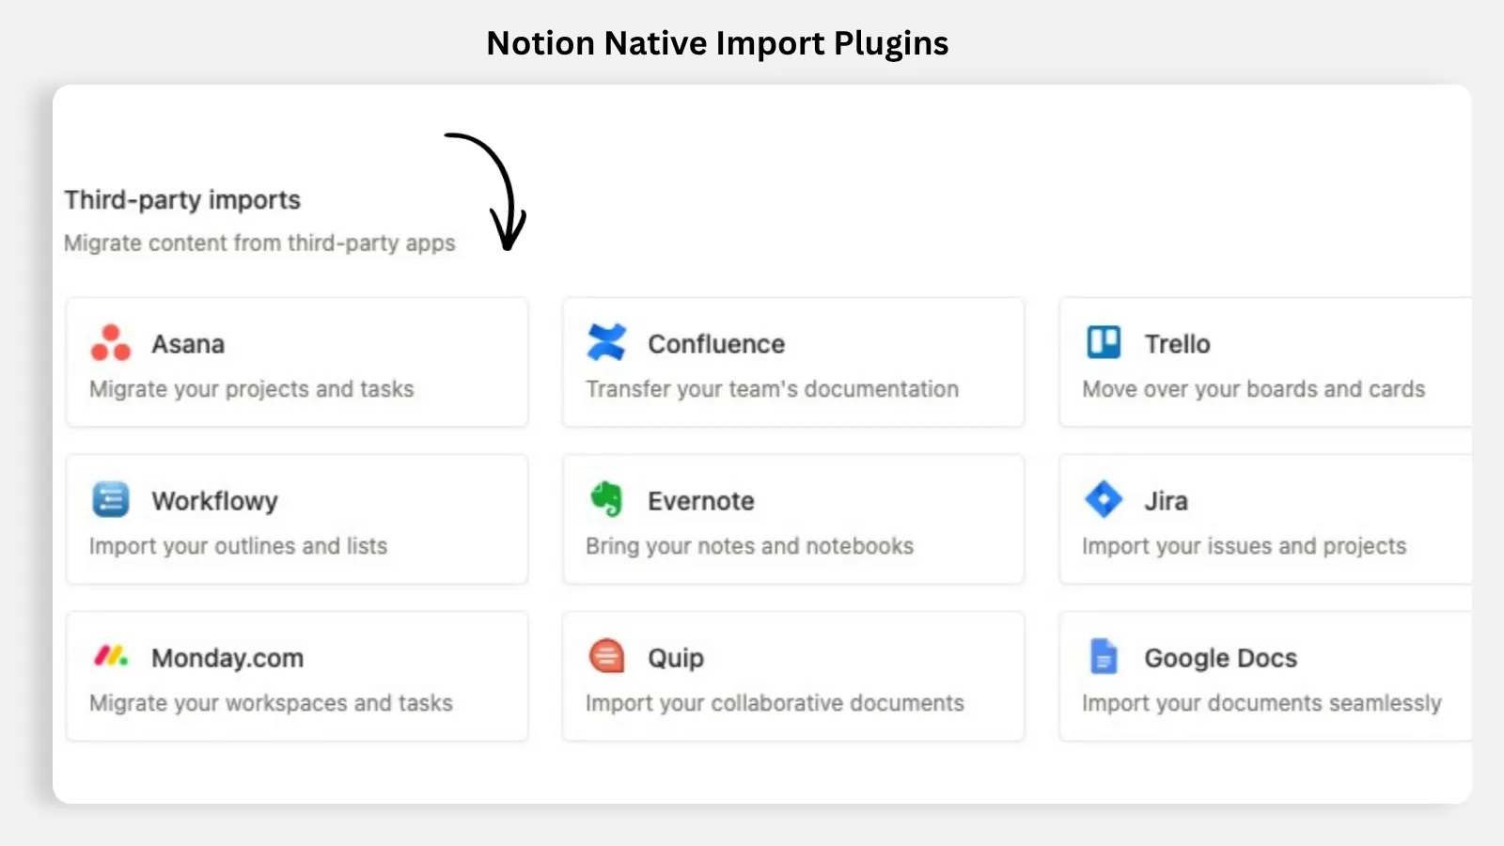Screen dimensions: 1504x846
Task: Click "Transfer your team's documentation" description
Action: (x=773, y=389)
